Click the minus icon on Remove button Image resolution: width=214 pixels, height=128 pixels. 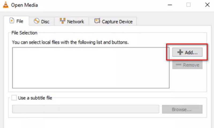click(178, 65)
